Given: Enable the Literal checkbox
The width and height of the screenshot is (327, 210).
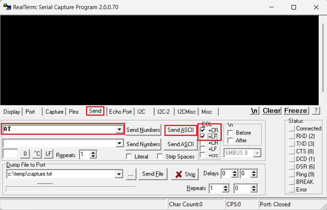Looking at the screenshot, I should [x=129, y=157].
